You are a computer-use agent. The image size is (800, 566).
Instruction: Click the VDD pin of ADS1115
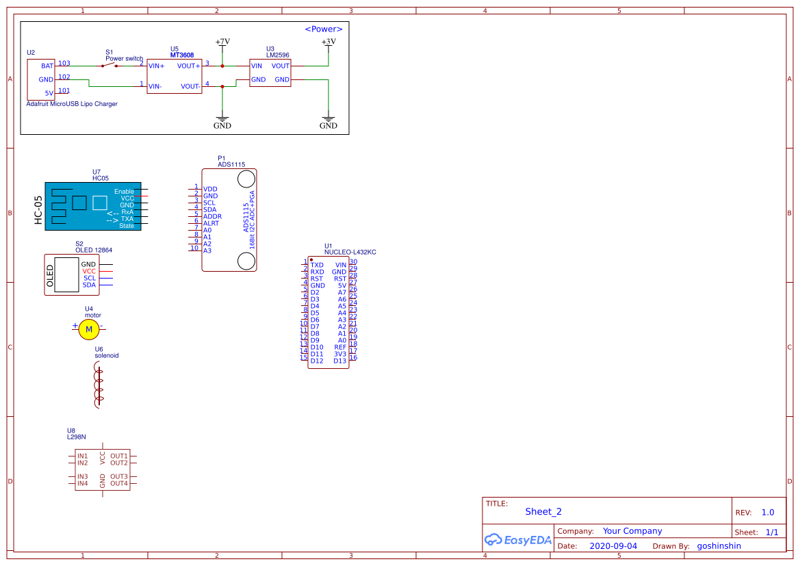pos(210,189)
